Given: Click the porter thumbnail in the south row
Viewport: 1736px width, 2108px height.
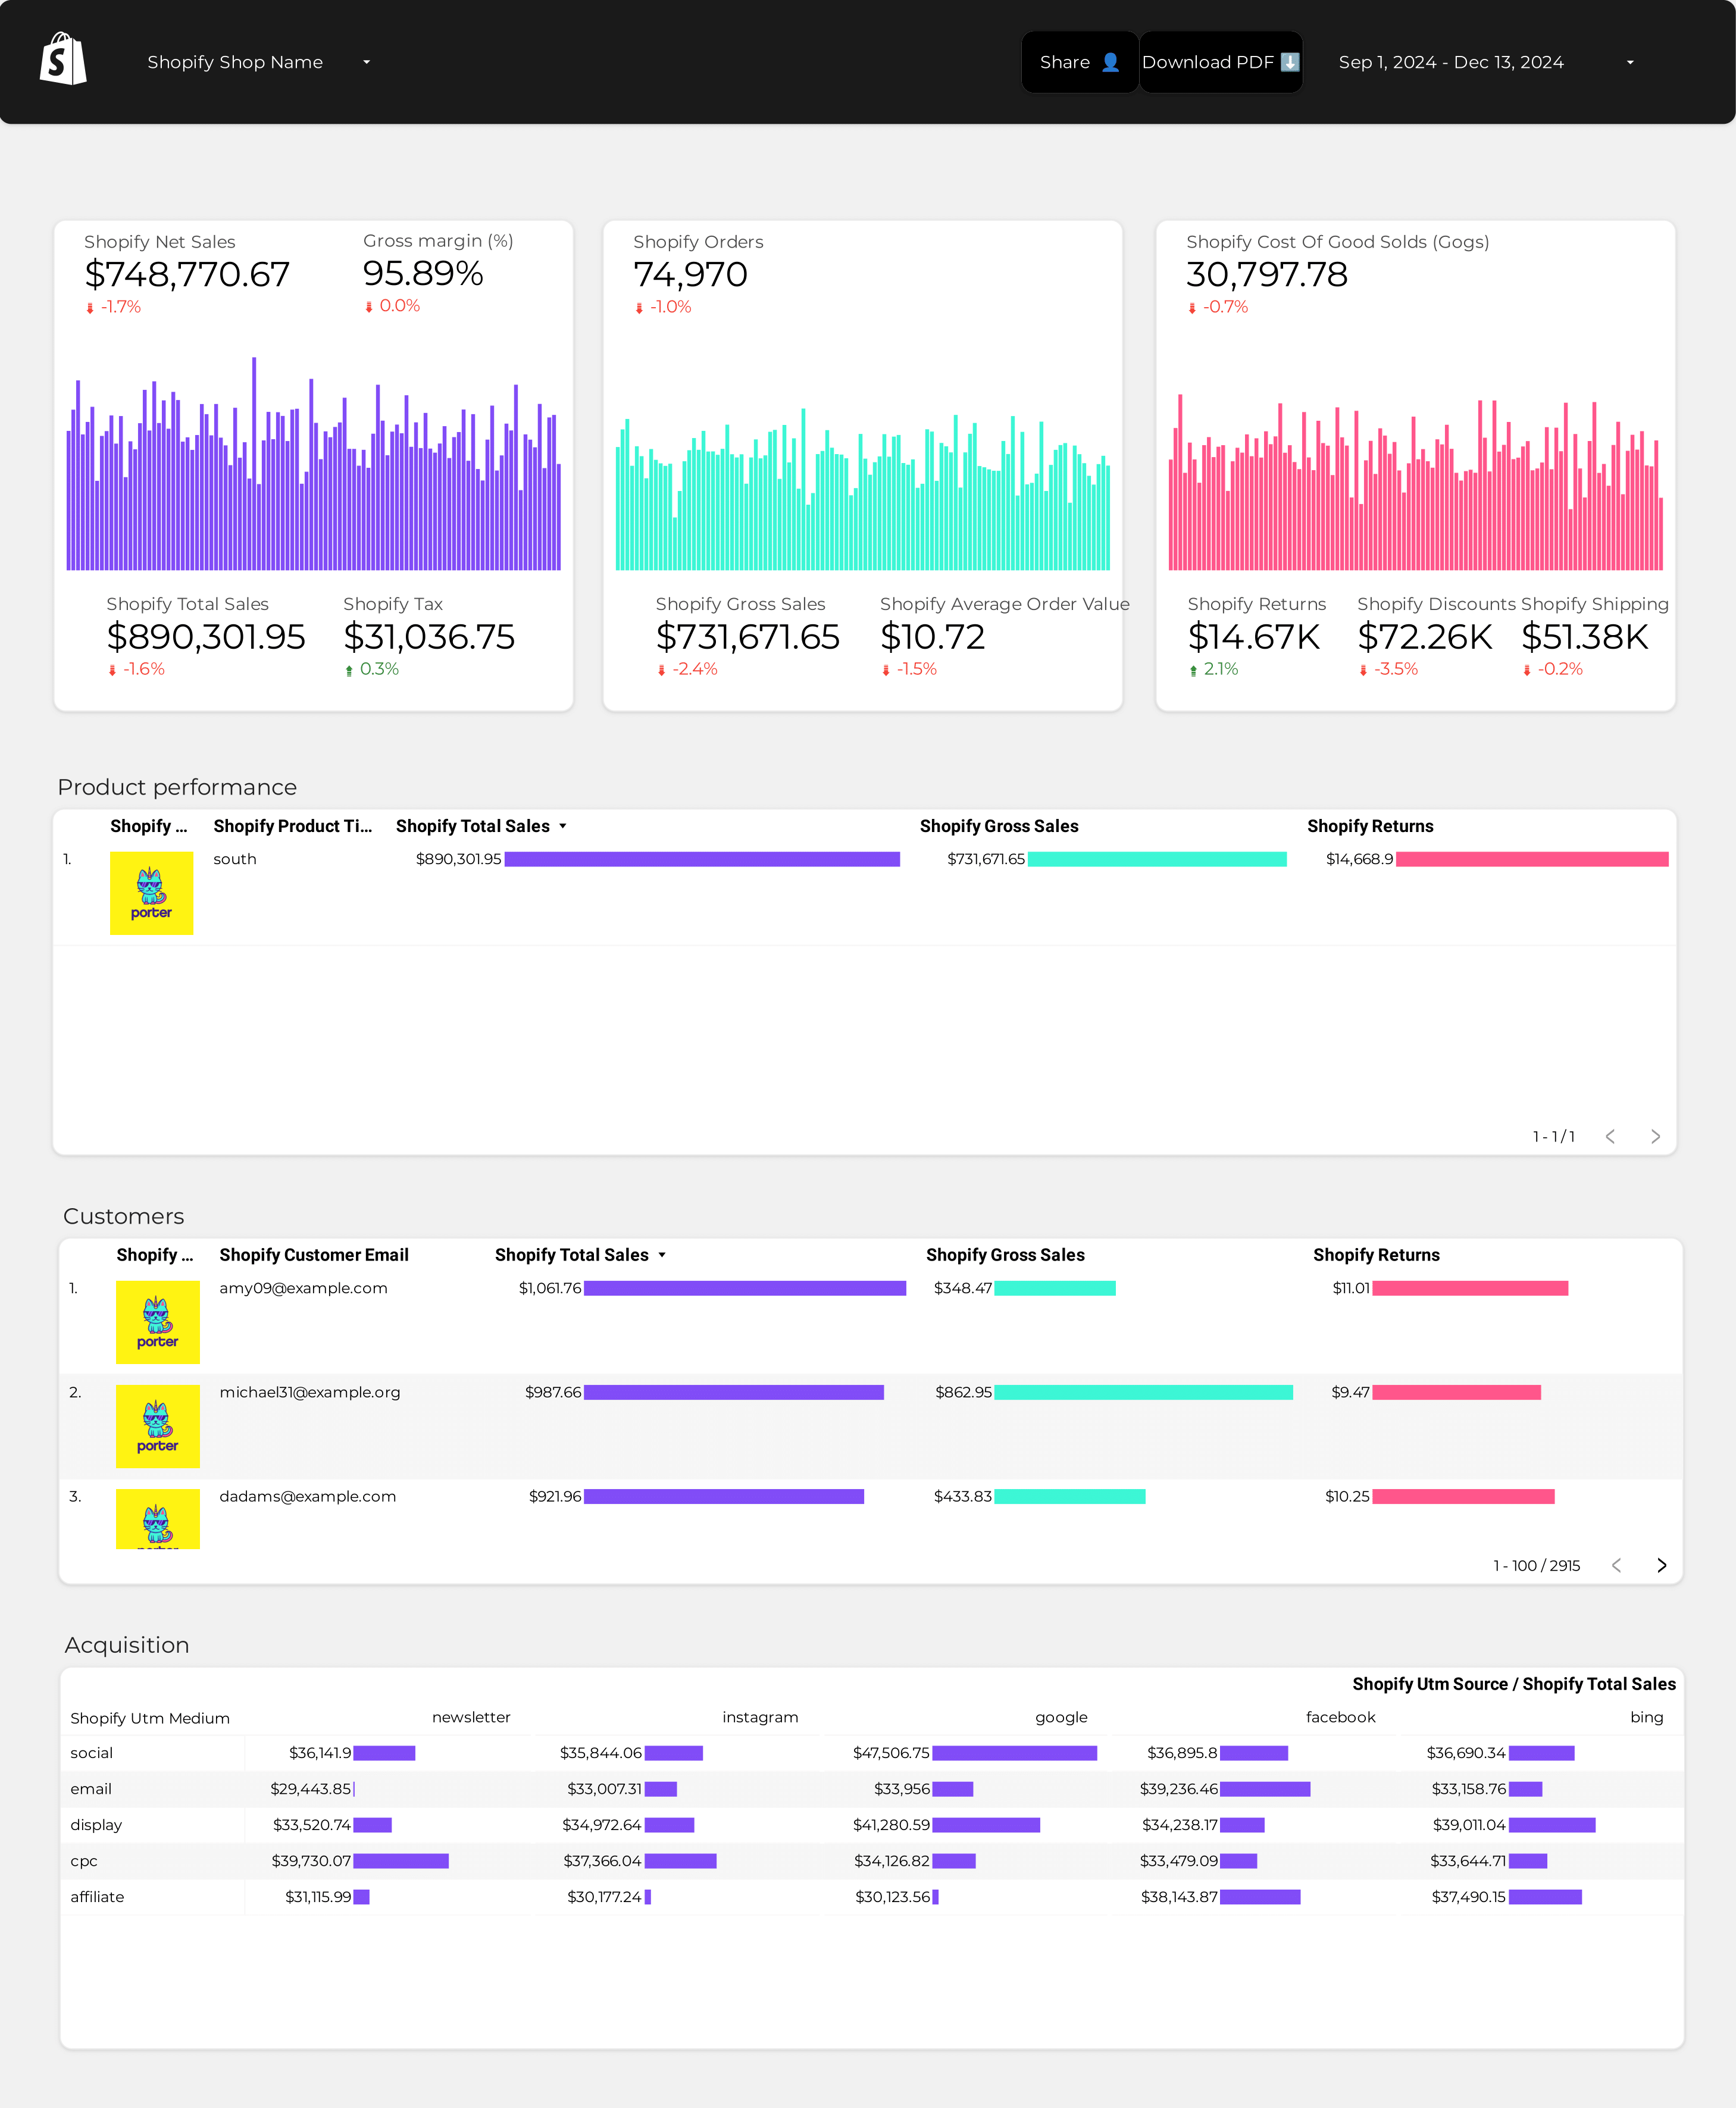Looking at the screenshot, I should click(151, 893).
